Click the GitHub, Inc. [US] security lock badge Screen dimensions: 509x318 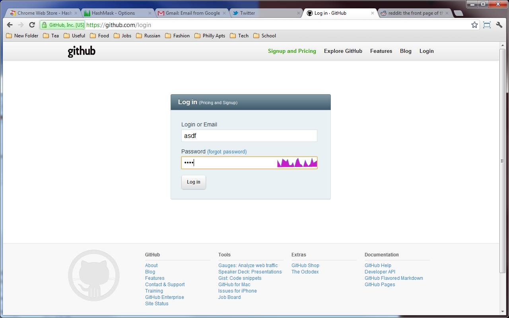(62, 25)
